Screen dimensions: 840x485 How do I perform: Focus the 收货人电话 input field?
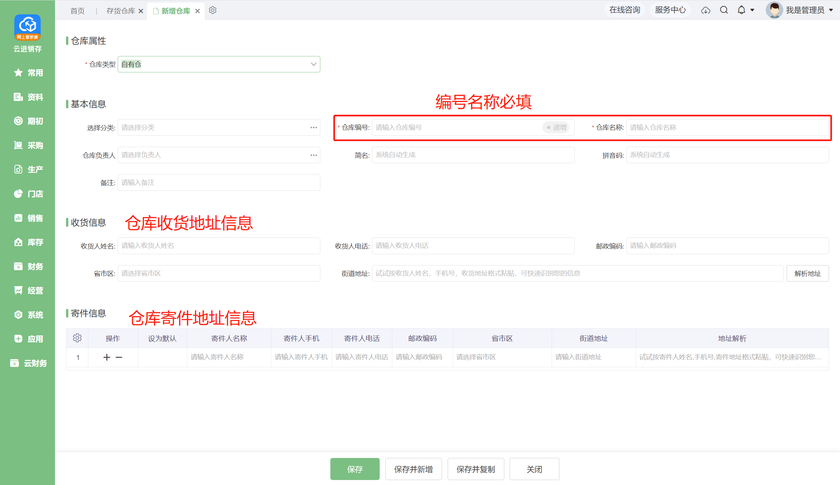tap(473, 246)
